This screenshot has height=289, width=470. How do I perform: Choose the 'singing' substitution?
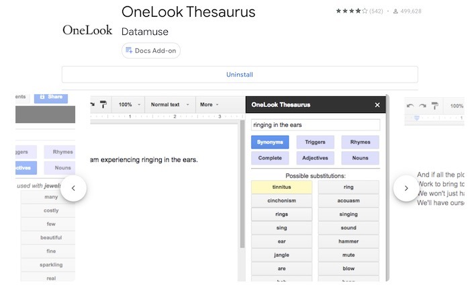click(348, 214)
